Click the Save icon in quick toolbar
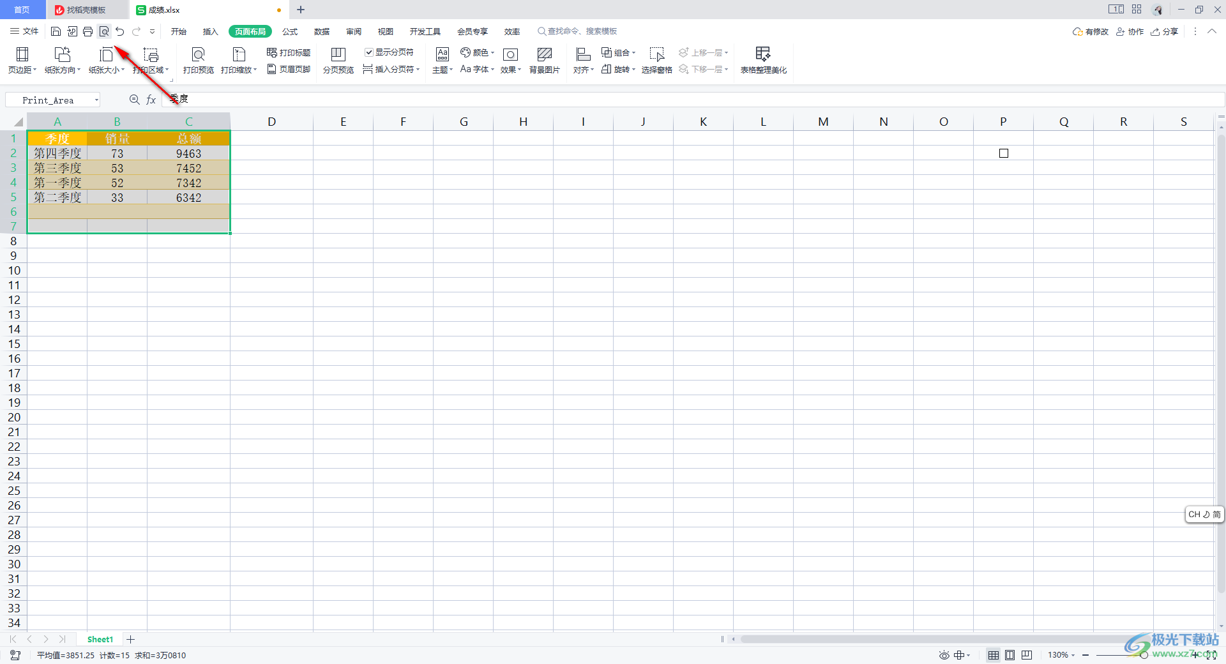 click(x=56, y=31)
